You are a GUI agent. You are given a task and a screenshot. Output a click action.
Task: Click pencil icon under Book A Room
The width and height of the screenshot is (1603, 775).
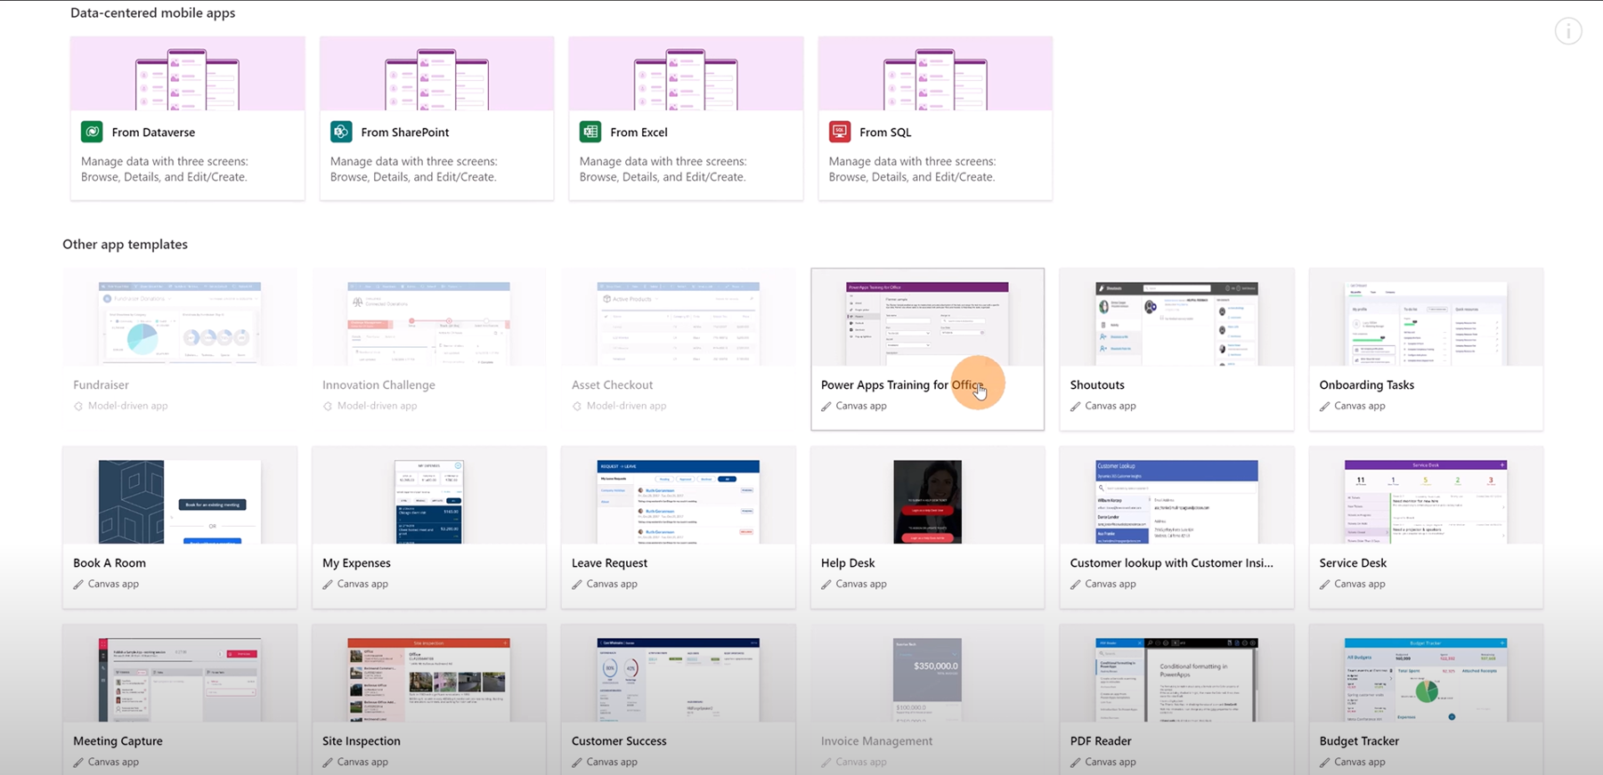(x=78, y=585)
